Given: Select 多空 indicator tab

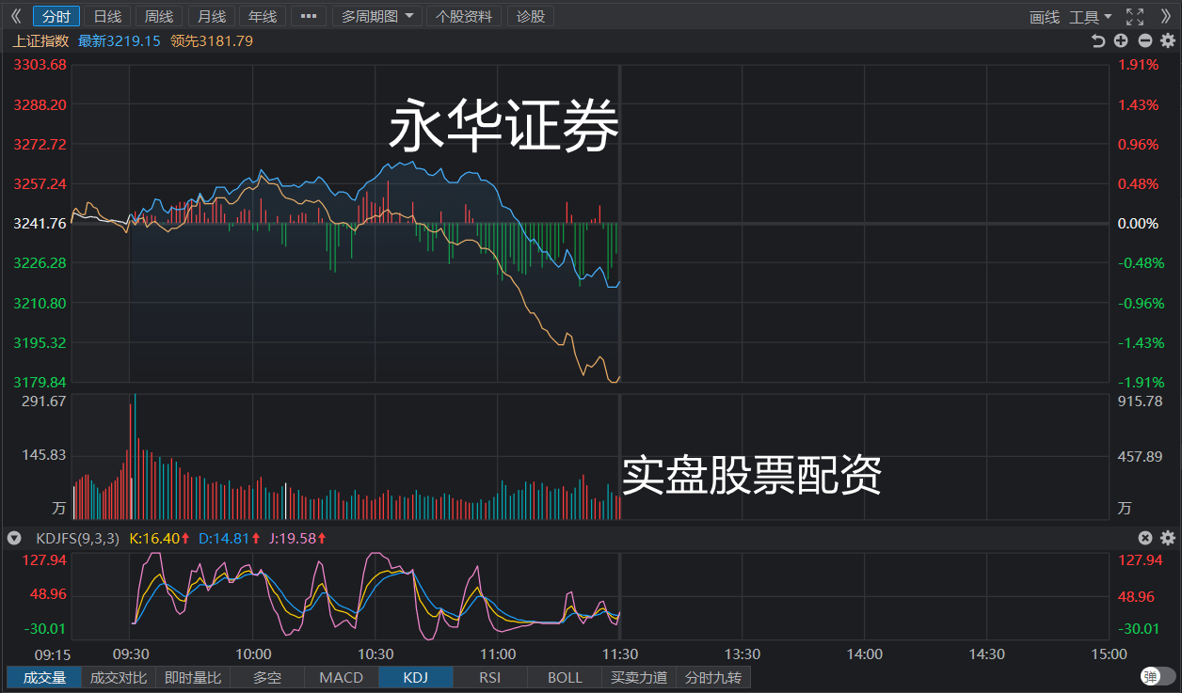Looking at the screenshot, I should pyautogui.click(x=267, y=677).
